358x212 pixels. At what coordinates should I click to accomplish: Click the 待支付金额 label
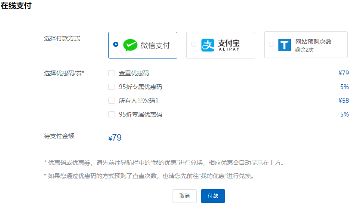tap(59, 136)
